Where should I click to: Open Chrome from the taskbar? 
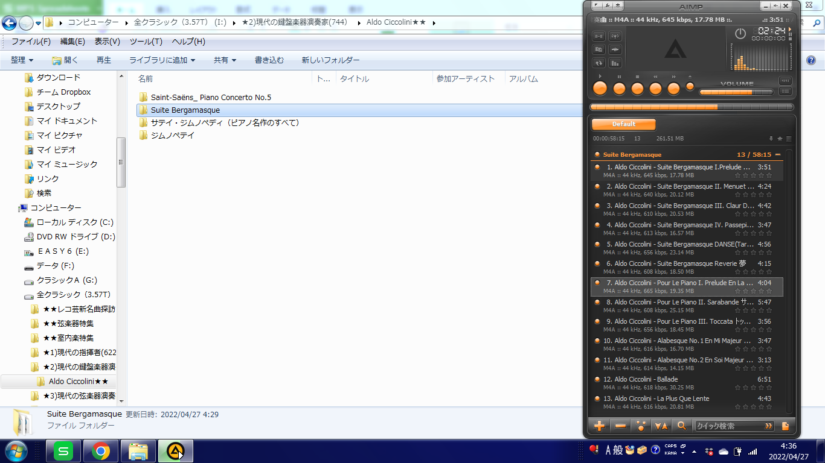(x=100, y=451)
